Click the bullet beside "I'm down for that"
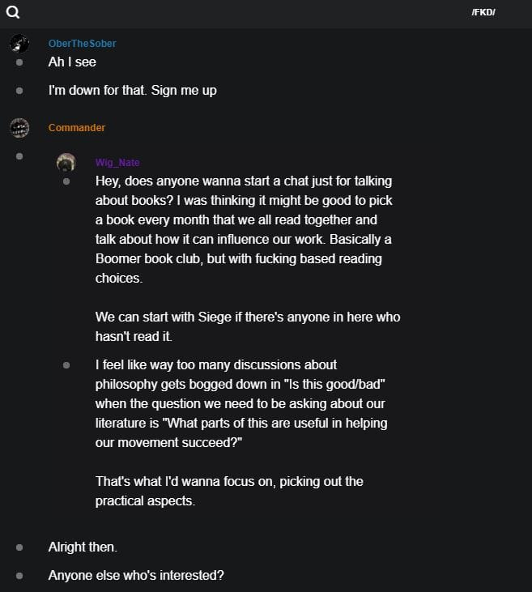The height and width of the screenshot is (592, 532). (x=19, y=91)
